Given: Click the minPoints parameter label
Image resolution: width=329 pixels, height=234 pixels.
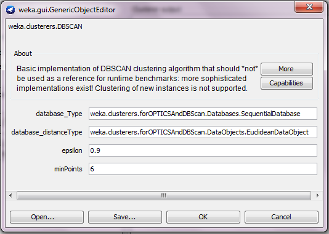Looking at the screenshot, I should click(68, 169).
